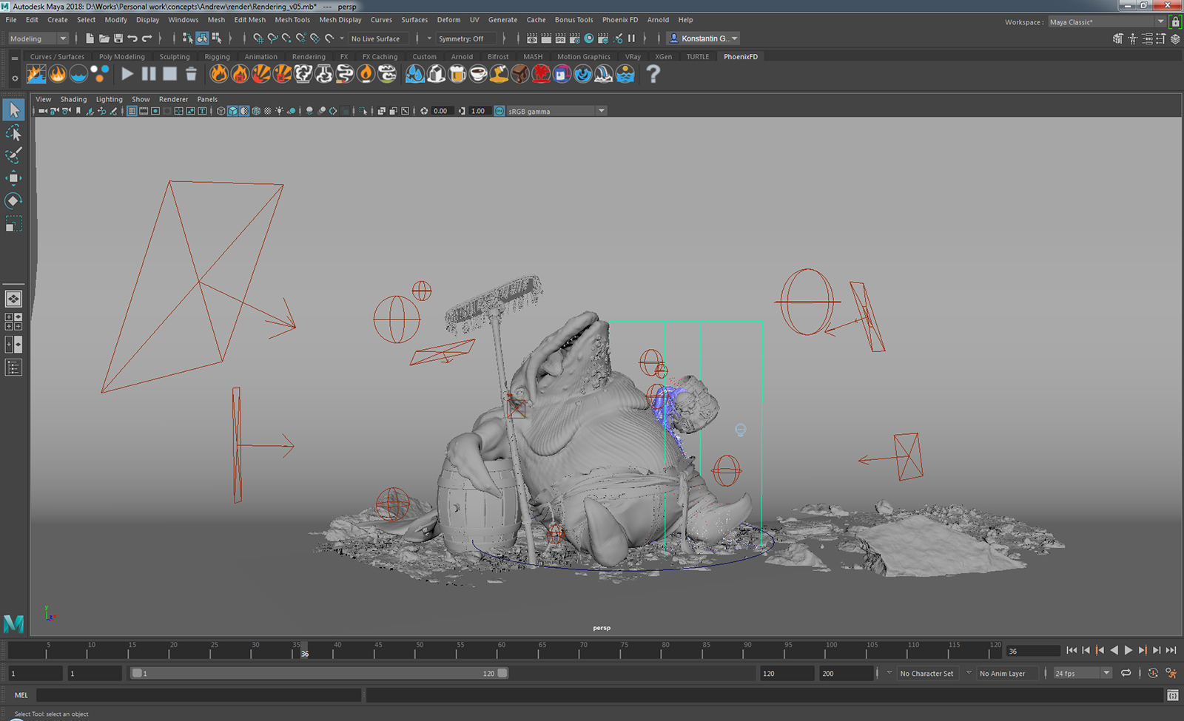Click the beer mug preset icon
Viewport: 1184px width, 721px height.
pyautogui.click(x=457, y=74)
